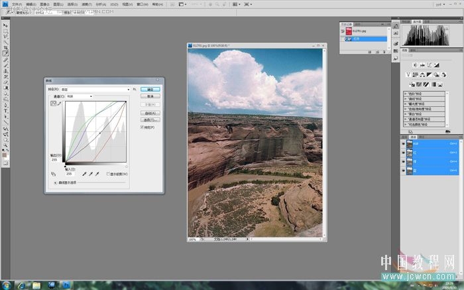Open the Filter (滤镜) menu
The height and width of the screenshot is (290, 464).
point(87,5)
